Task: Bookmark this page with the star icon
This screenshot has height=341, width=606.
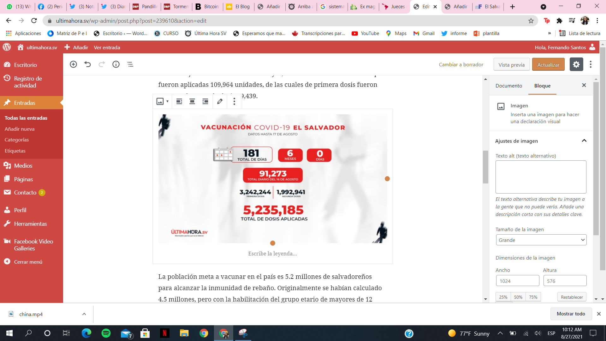Action: click(x=531, y=21)
